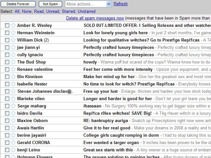Viewport: 211px width, 158px height.
Task: Open 'howdy' message from The Bud Shop
Action: pyautogui.click(x=90, y=62)
